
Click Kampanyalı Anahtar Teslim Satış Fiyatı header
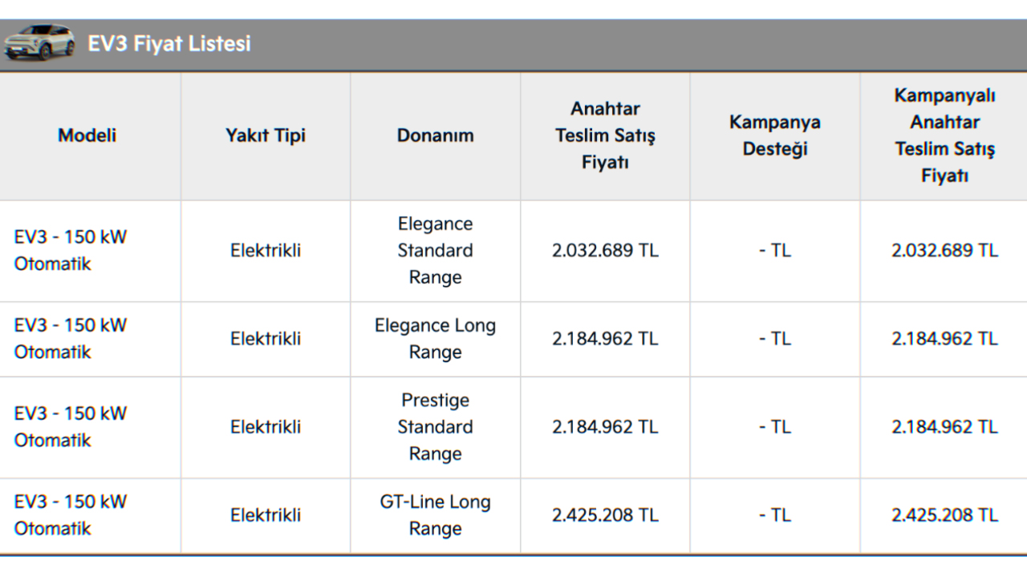[x=944, y=135]
